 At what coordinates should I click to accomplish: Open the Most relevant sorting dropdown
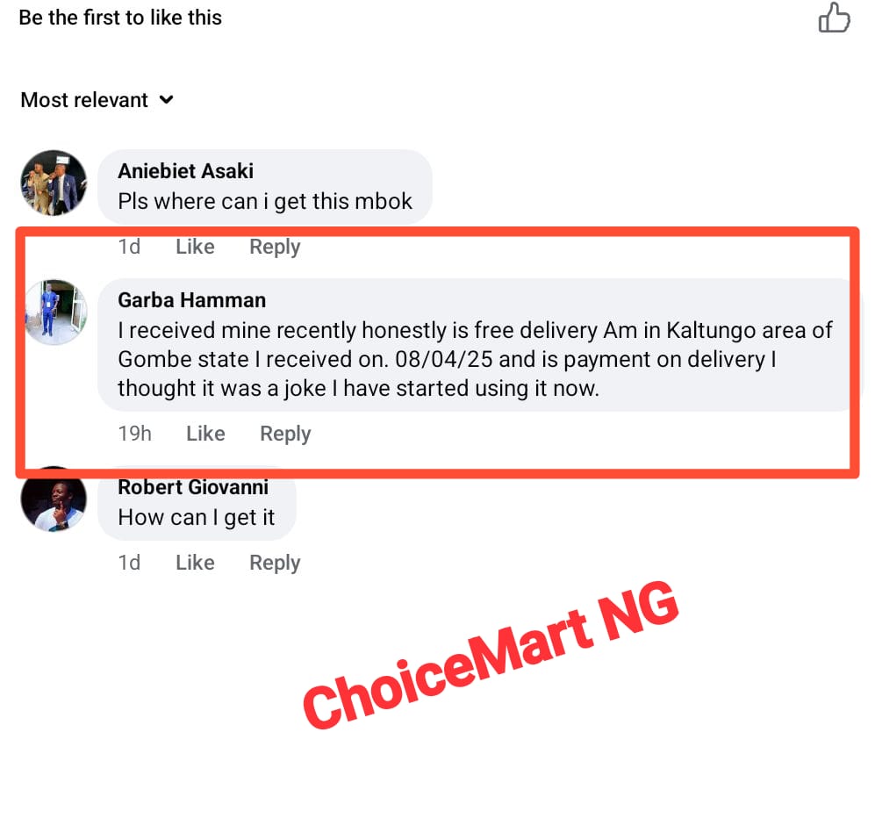(97, 100)
